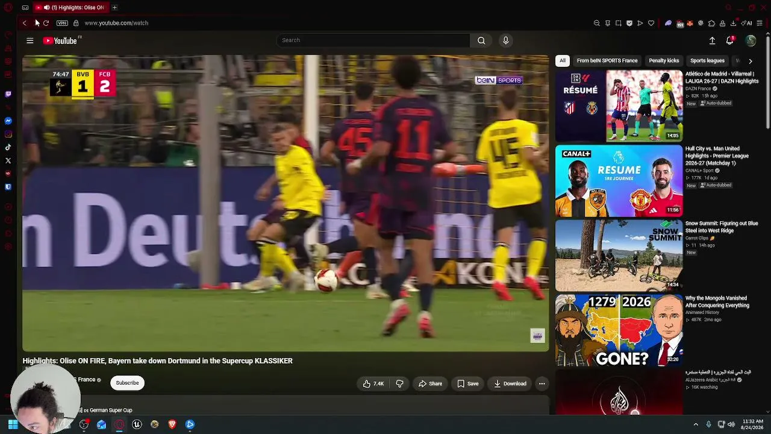The width and height of the screenshot is (771, 434).
Task: Save the video to a playlist
Action: point(468,383)
